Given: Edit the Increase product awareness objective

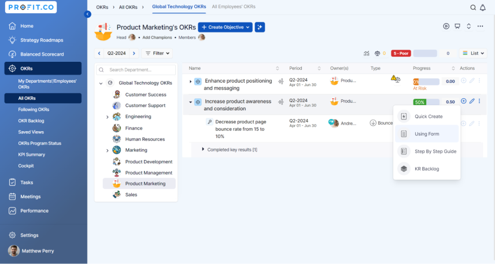Looking at the screenshot, I should tap(472, 101).
